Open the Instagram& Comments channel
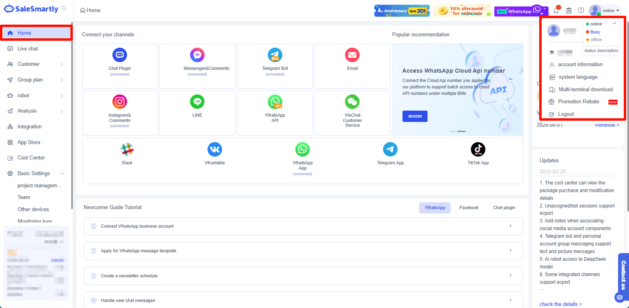The width and height of the screenshot is (629, 308). point(120,113)
